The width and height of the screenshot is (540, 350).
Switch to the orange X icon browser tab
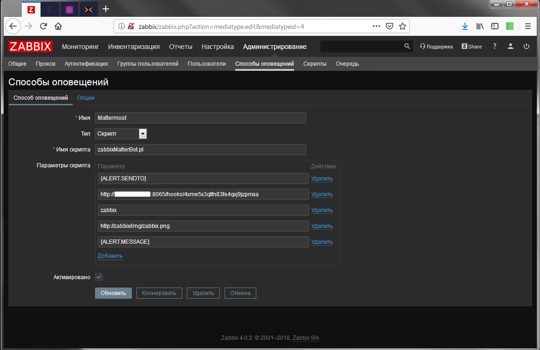(x=89, y=10)
